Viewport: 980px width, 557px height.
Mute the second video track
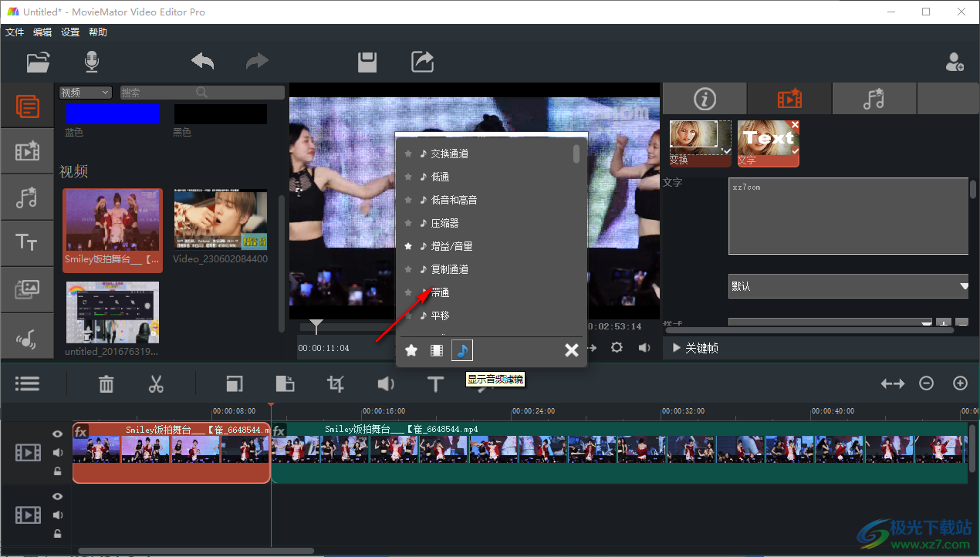click(x=57, y=515)
